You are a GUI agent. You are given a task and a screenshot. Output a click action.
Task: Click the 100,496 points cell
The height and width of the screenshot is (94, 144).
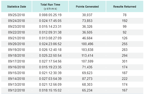(87, 44)
